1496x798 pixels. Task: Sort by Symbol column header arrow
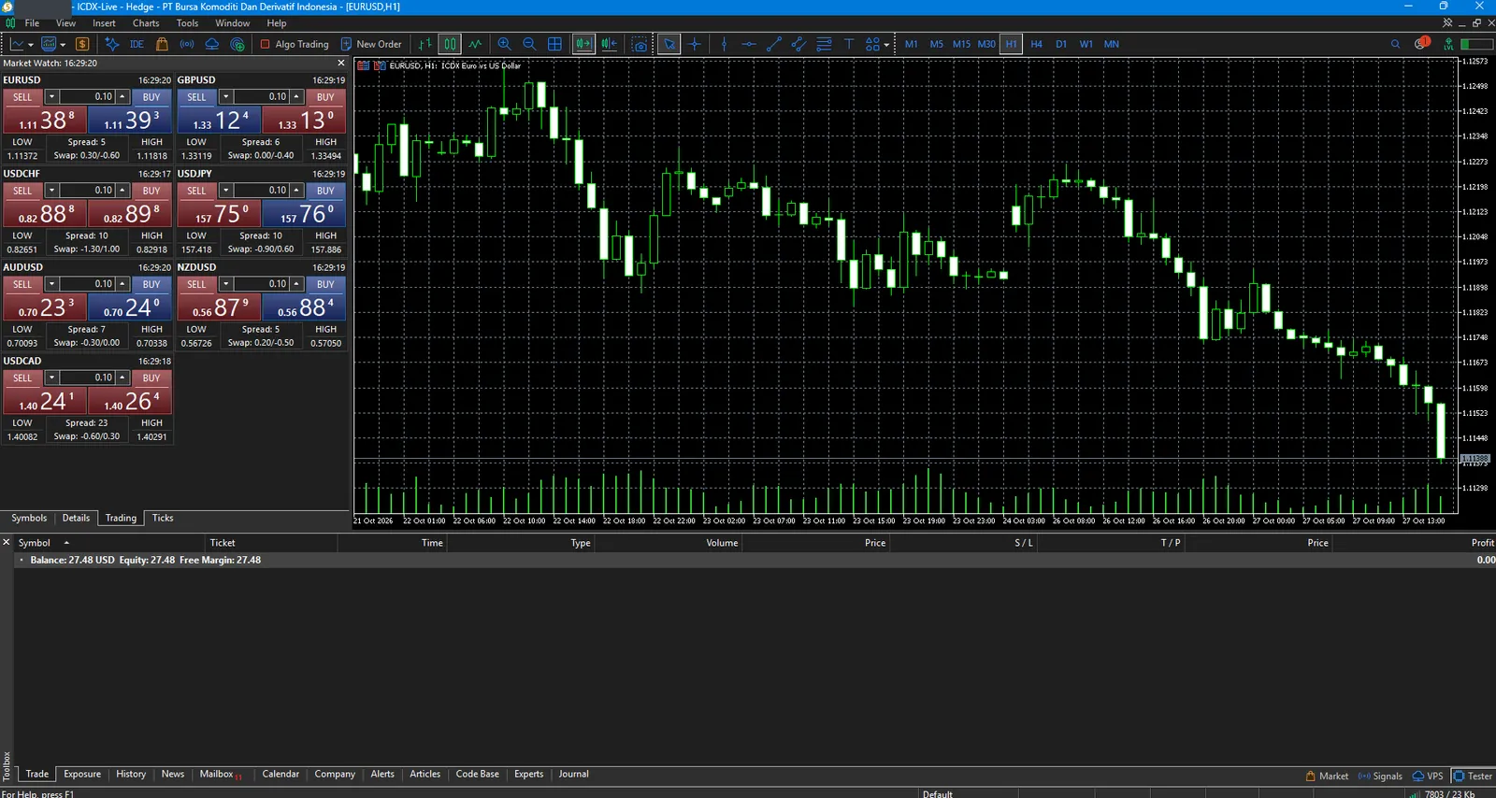click(x=66, y=543)
